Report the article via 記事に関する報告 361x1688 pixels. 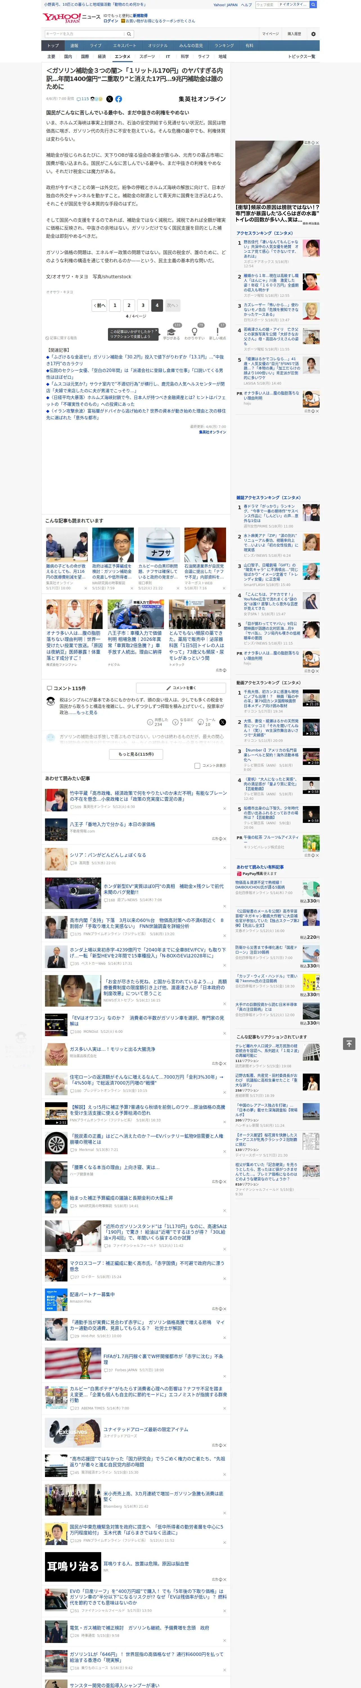coord(62,338)
